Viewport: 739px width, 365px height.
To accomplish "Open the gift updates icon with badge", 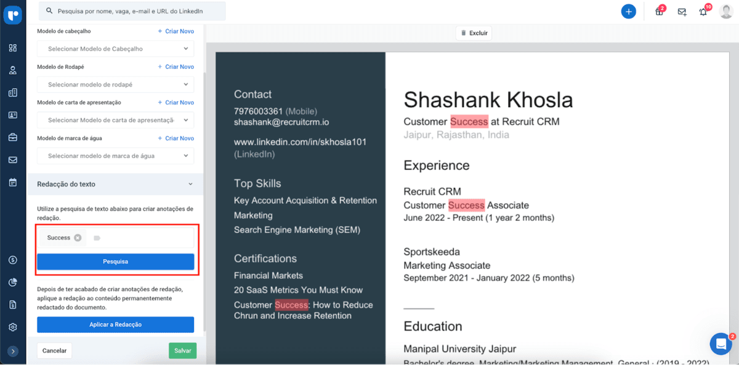I will (x=659, y=12).
